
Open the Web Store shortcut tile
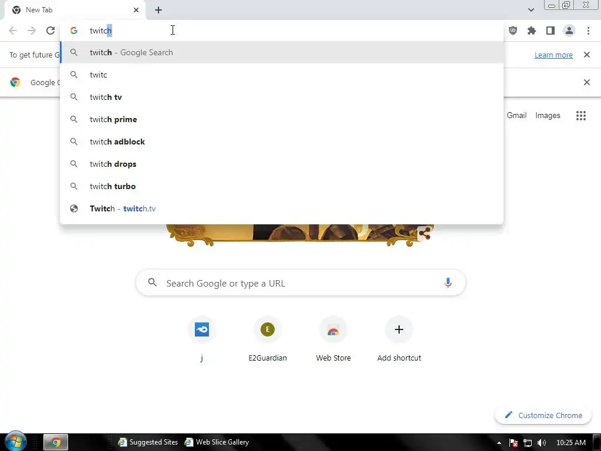click(333, 339)
